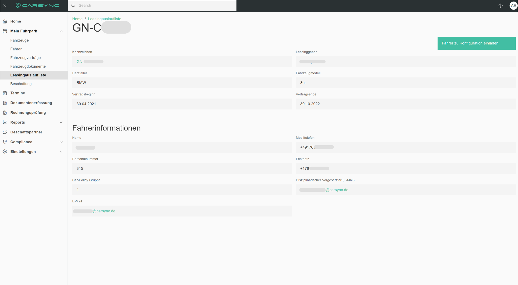Expand the Compliance section chevron
The image size is (518, 285).
tap(61, 142)
